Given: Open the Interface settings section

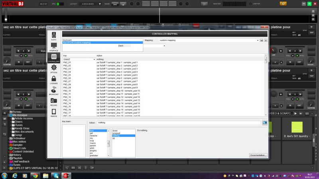Looking at the screenshot, I should tap(53, 47).
